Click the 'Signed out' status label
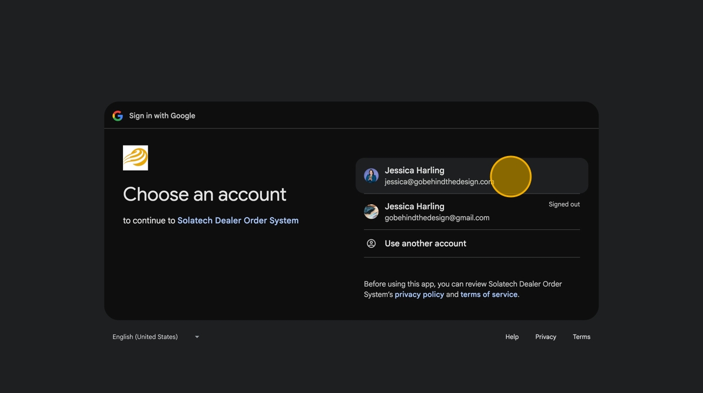This screenshot has height=393, width=703. point(564,204)
